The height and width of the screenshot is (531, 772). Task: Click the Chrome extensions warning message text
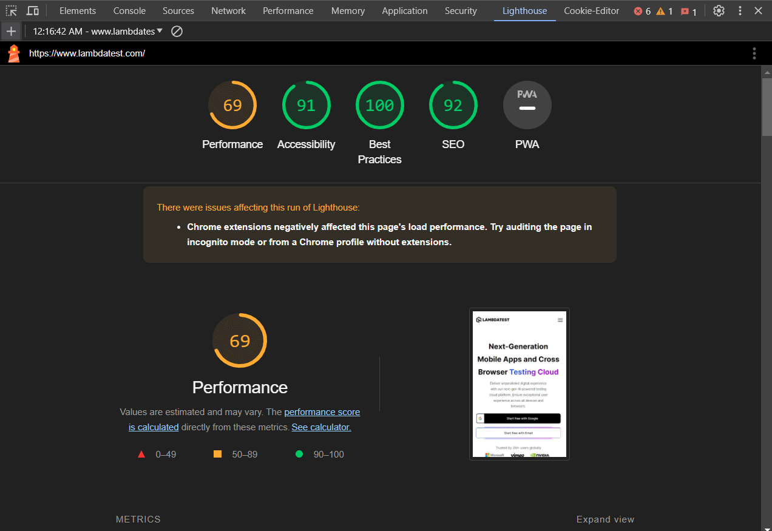(389, 234)
